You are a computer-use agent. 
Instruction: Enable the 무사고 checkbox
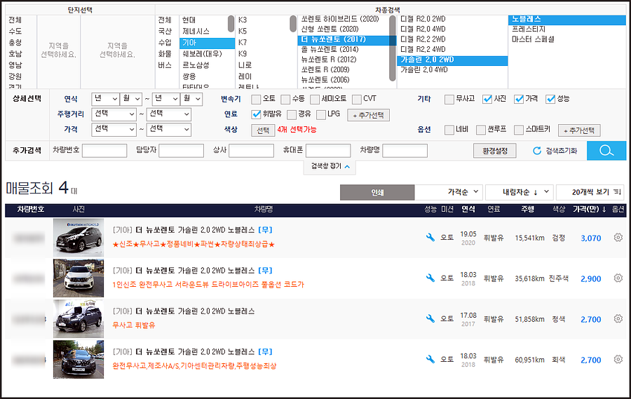449,99
